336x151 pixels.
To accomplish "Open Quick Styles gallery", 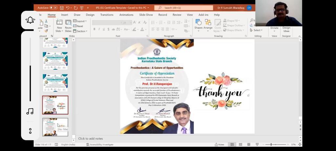I will pyautogui.click(x=218, y=26).
